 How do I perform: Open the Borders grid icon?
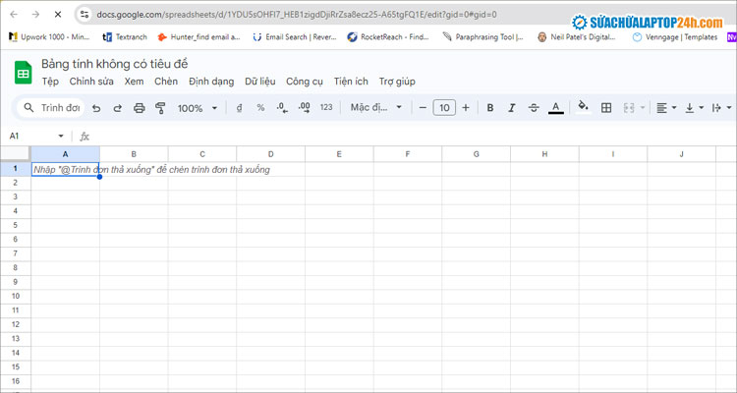(x=606, y=108)
